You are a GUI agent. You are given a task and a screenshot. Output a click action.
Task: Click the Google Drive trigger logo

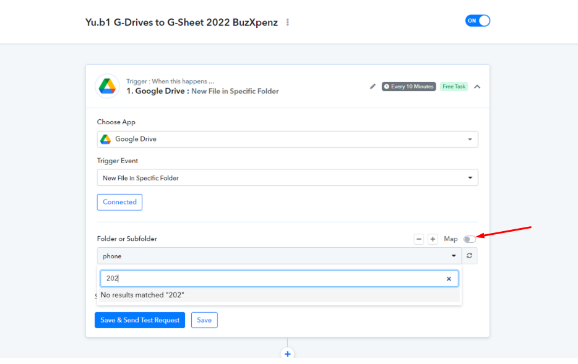click(x=107, y=87)
